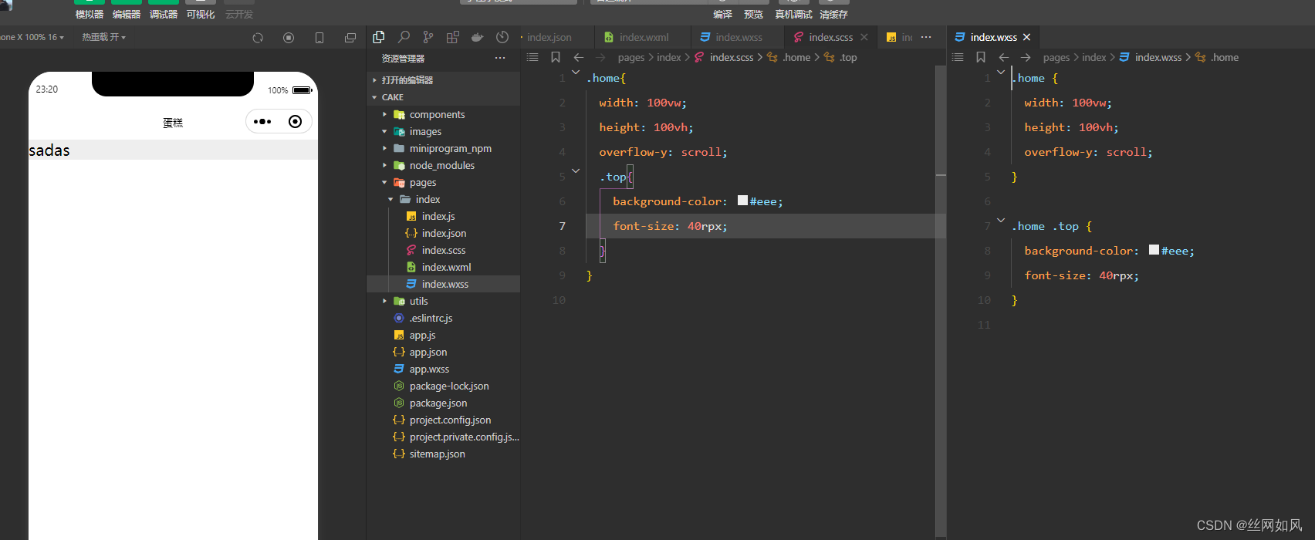Expand the utils folder
The height and width of the screenshot is (540, 1315).
pos(418,302)
